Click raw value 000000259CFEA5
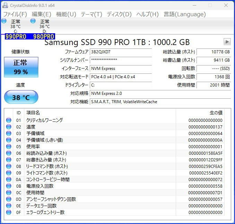Viewport: 235px width, 224px height. click(x=206, y=166)
